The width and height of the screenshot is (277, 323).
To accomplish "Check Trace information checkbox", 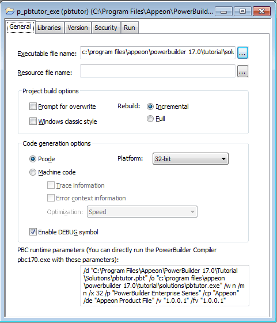I will point(51,185).
